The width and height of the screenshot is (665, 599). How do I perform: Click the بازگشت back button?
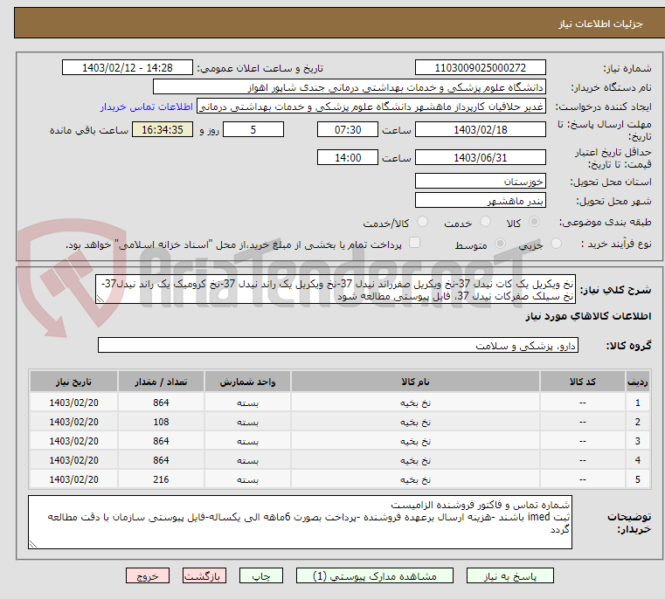click(x=204, y=575)
